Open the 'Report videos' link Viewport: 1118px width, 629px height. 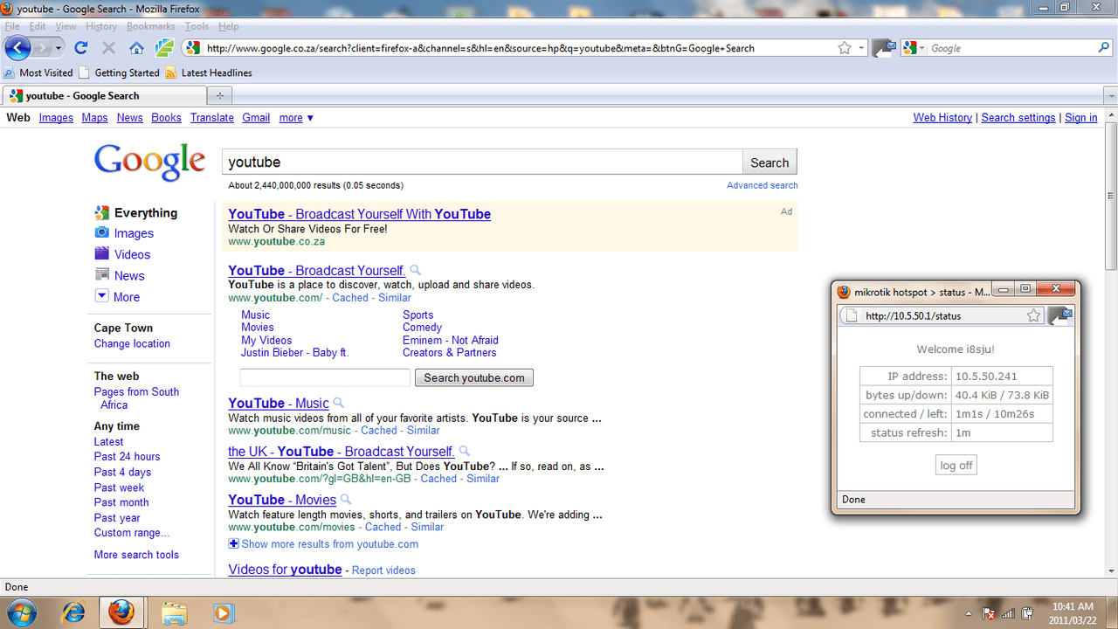click(383, 570)
